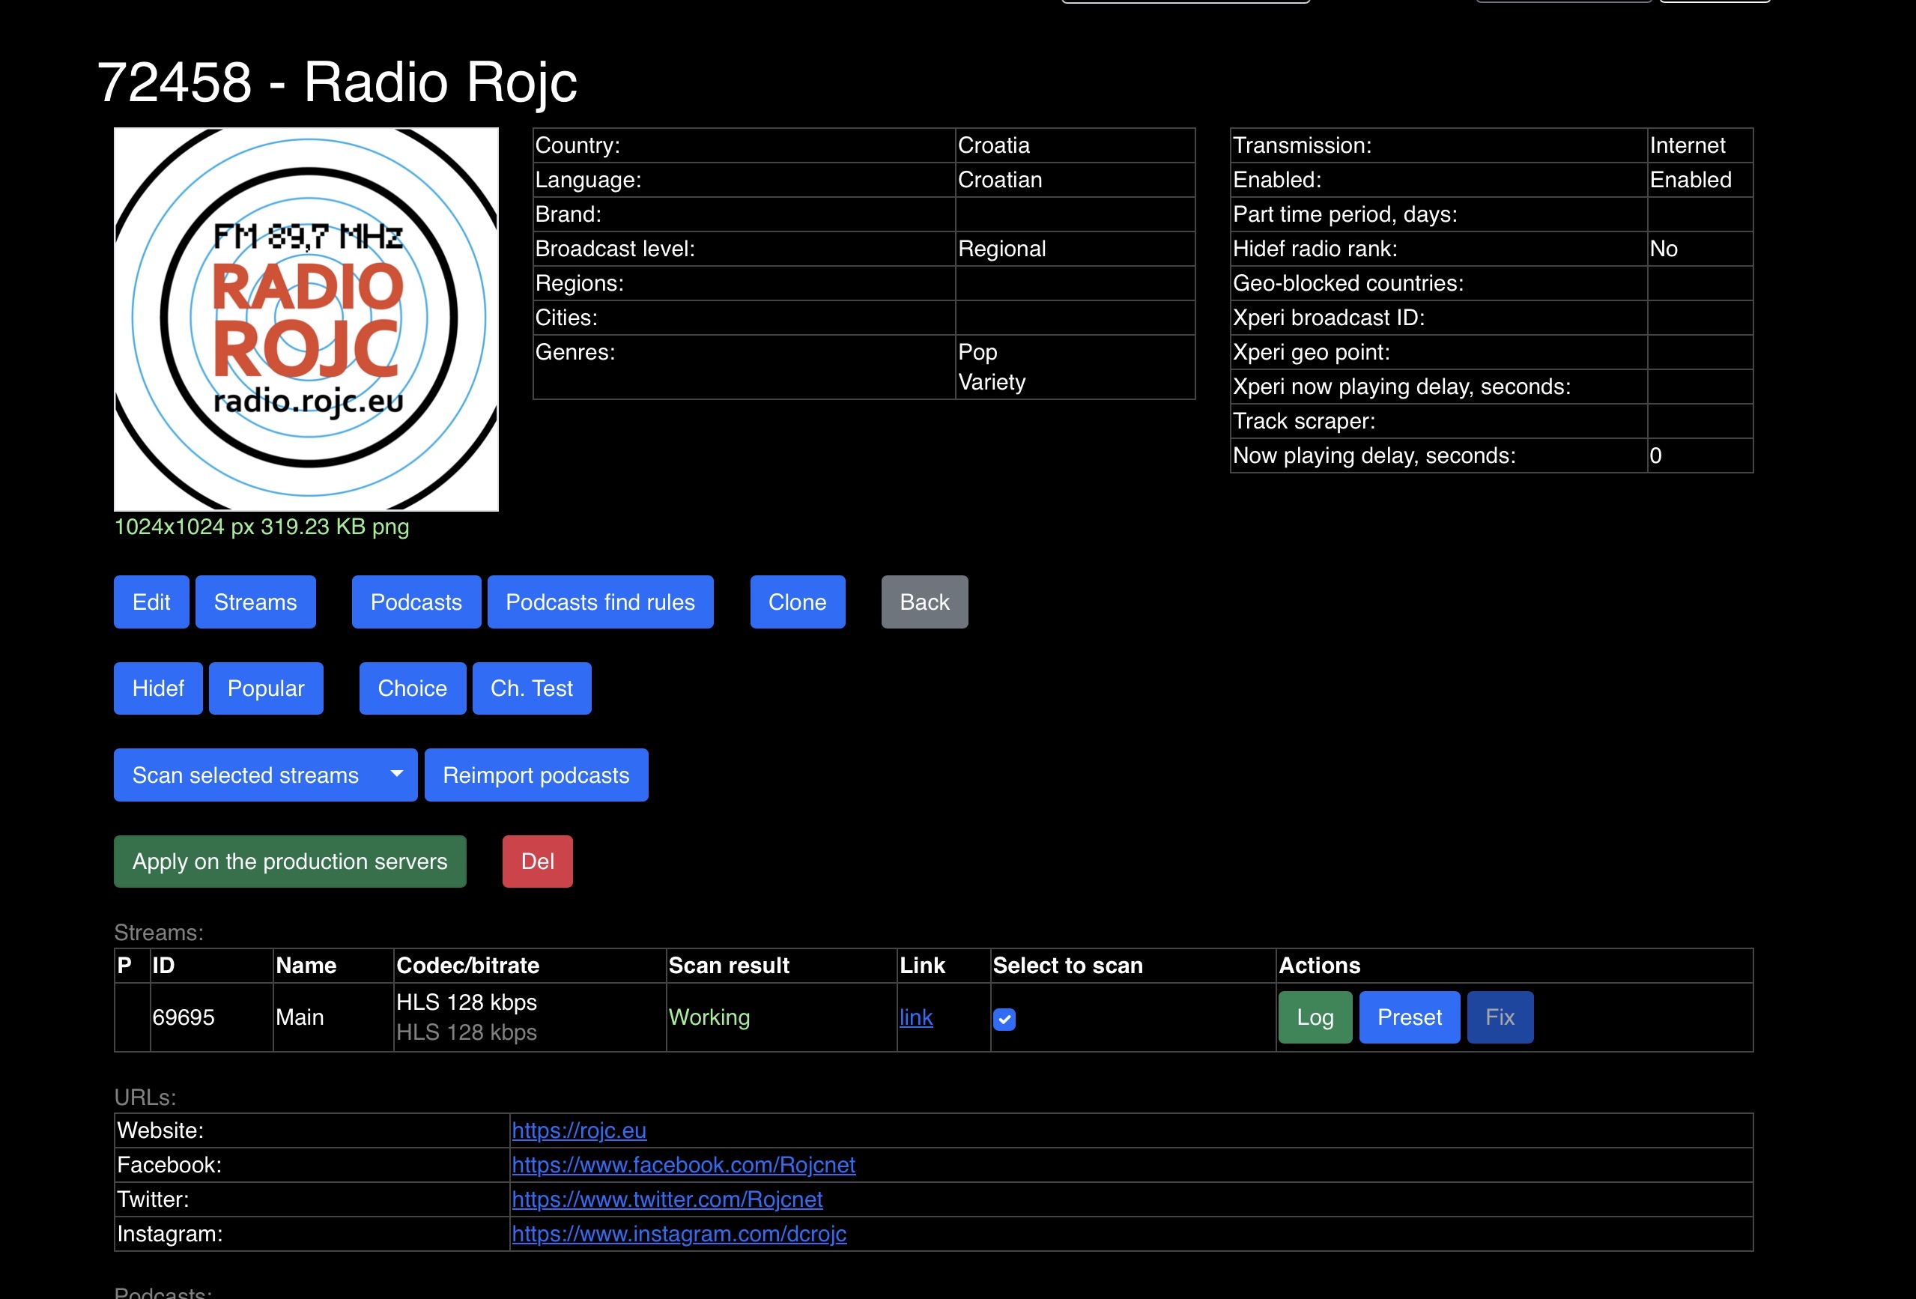This screenshot has height=1299, width=1916.
Task: Open the Preset action for Main stream
Action: pyautogui.click(x=1409, y=1018)
